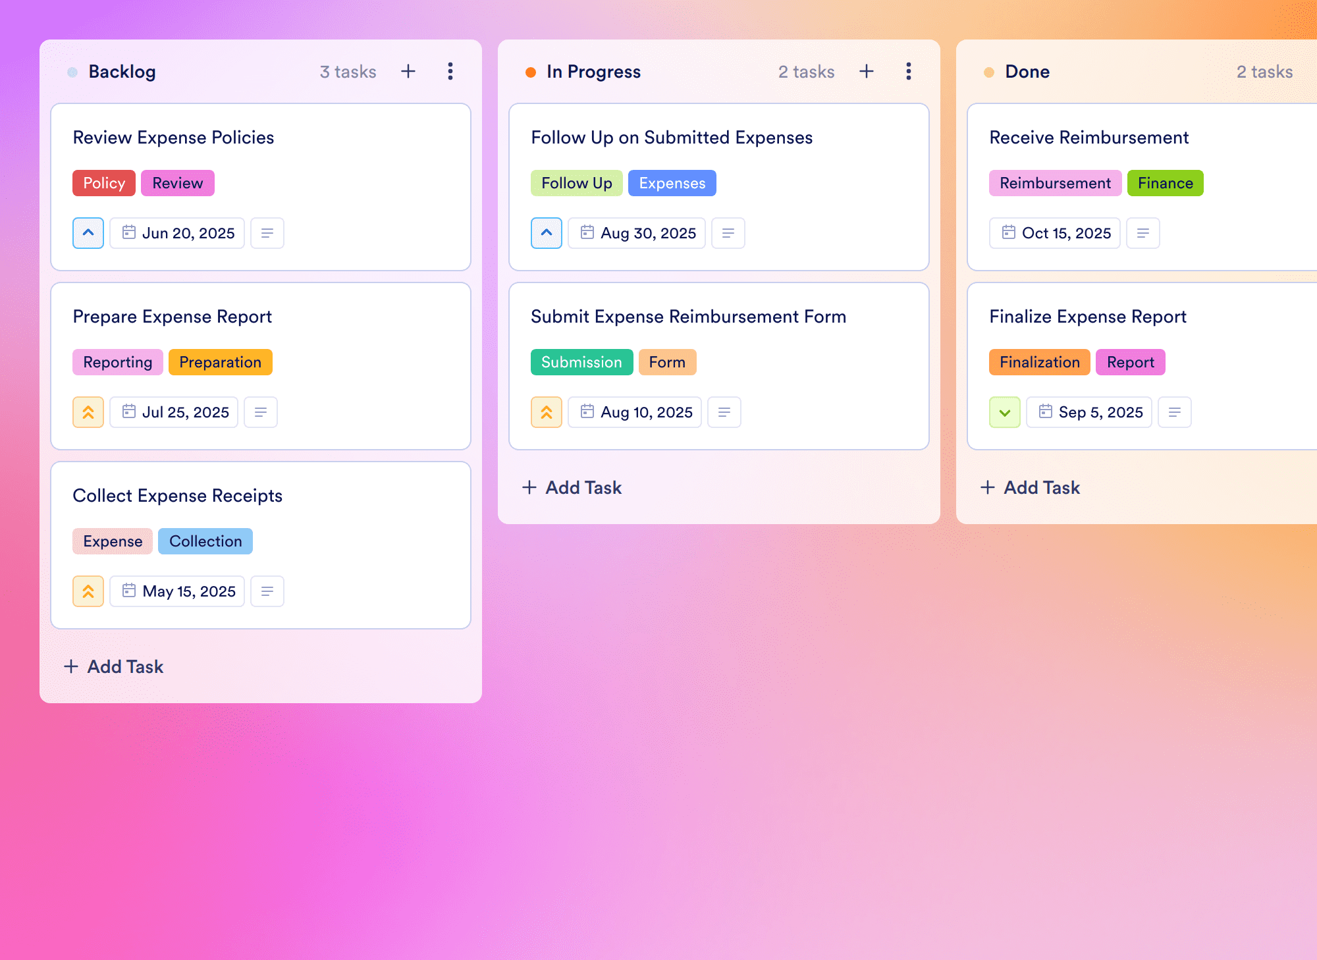
Task: Edit the Sep 5, 2025 due date
Action: tap(1089, 412)
